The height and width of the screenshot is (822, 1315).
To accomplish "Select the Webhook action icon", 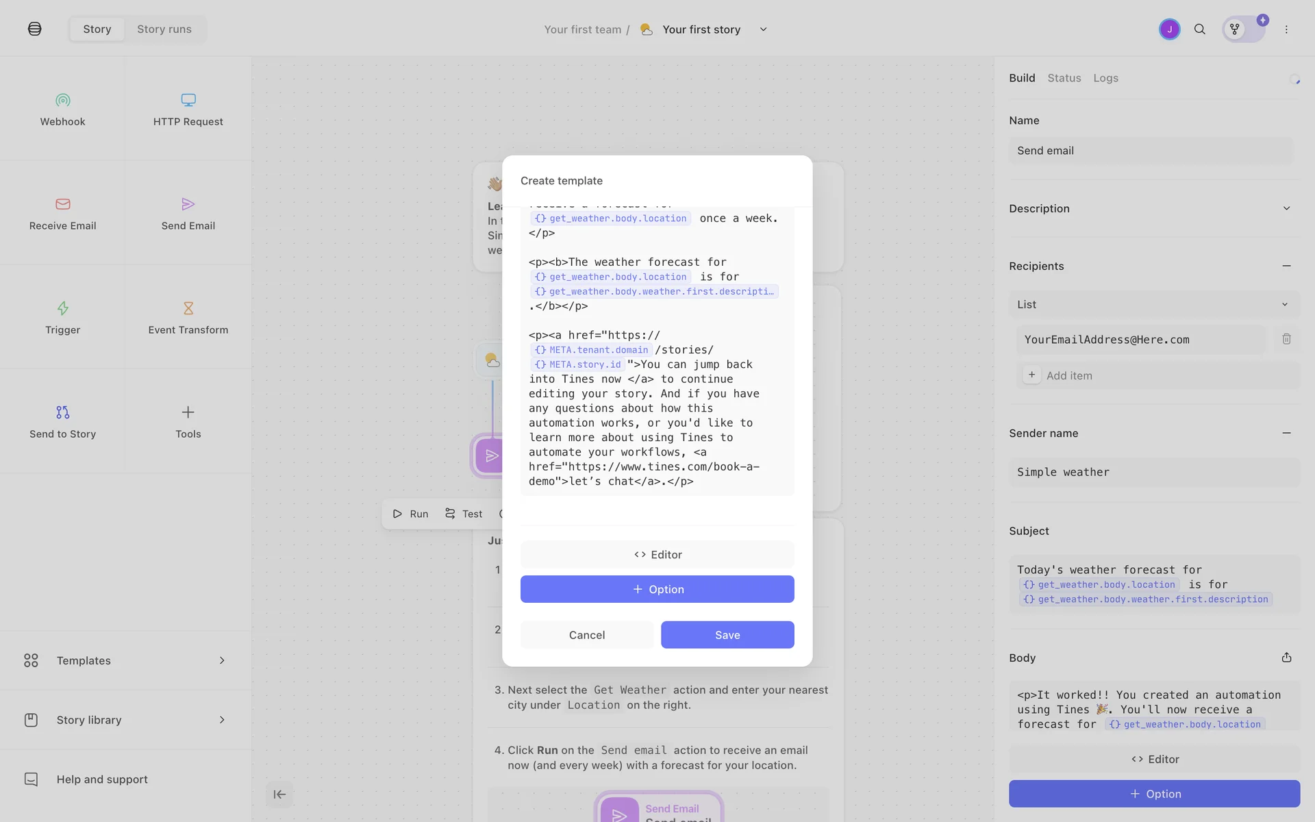I will 62,101.
